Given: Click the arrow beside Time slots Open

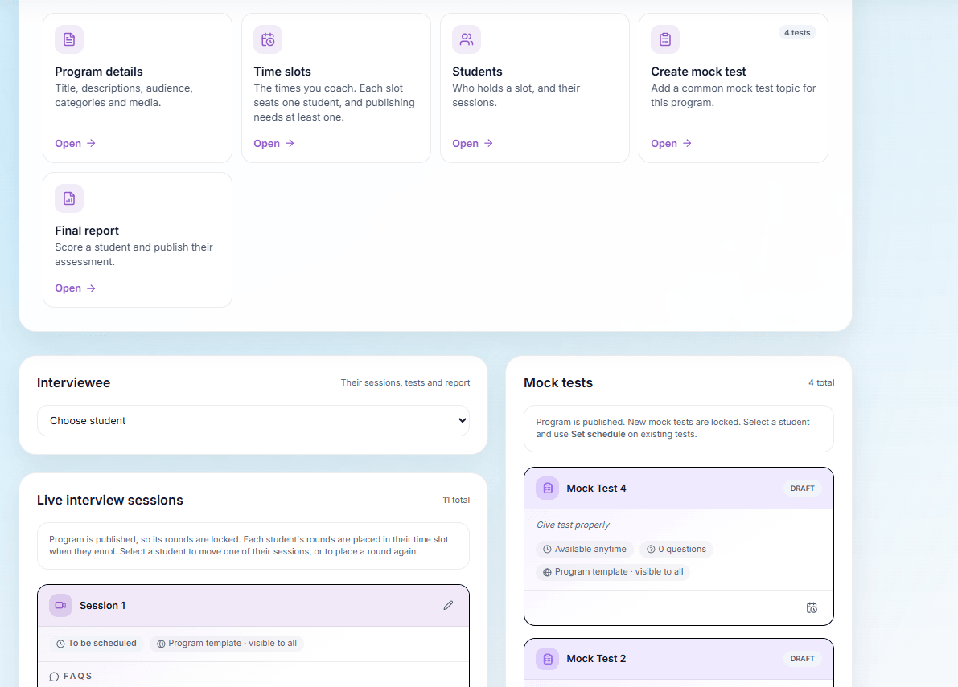Looking at the screenshot, I should 290,143.
